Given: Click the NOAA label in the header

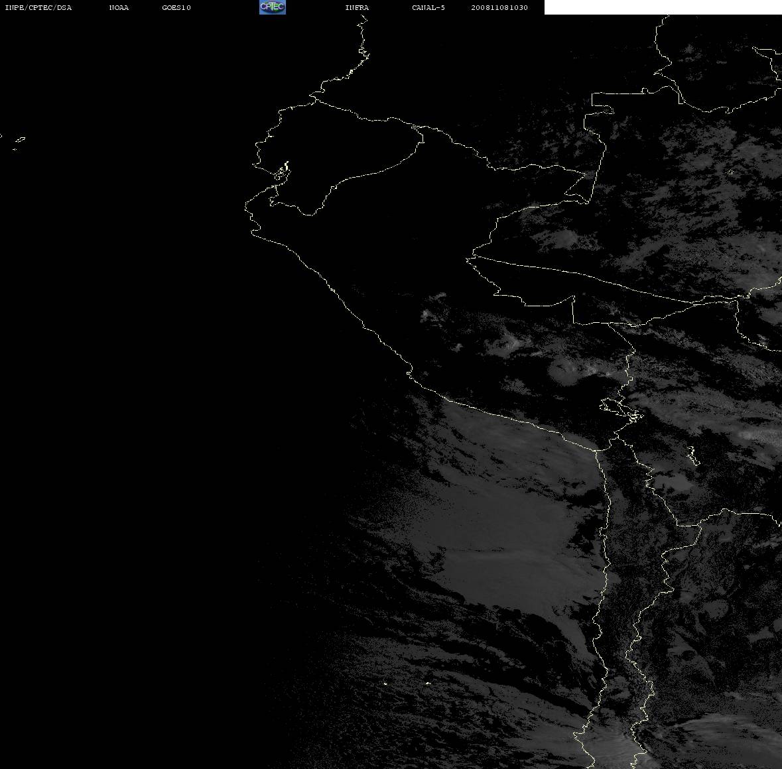Looking at the screenshot, I should tap(119, 7).
